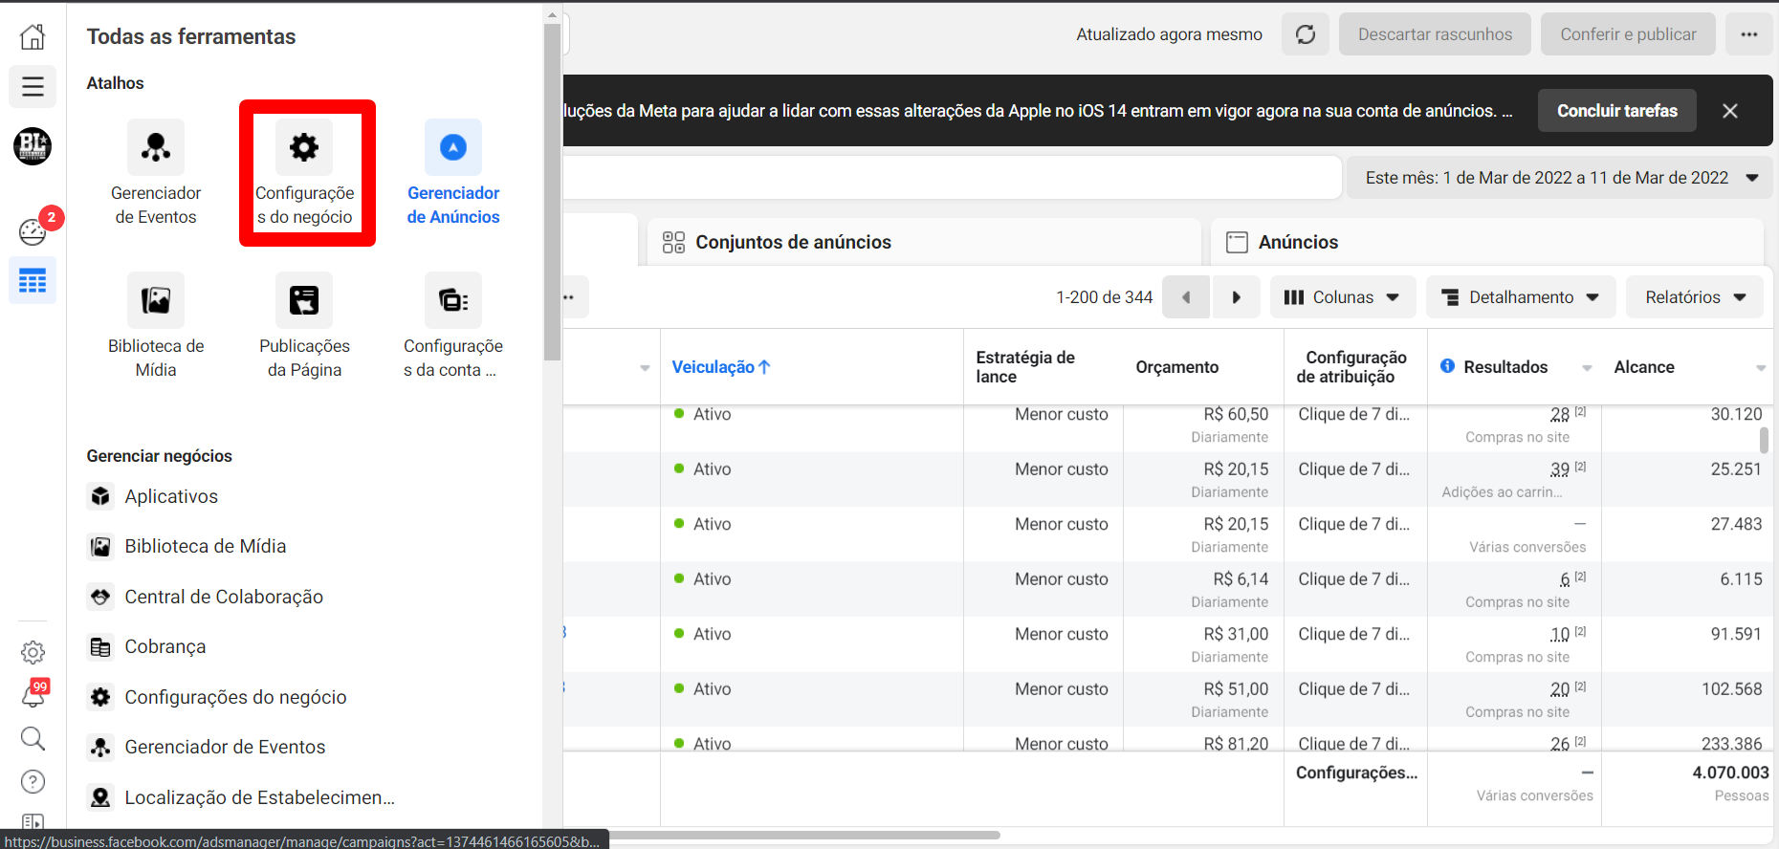
Task: Click the Orçamento column header
Action: pyautogui.click(x=1176, y=367)
